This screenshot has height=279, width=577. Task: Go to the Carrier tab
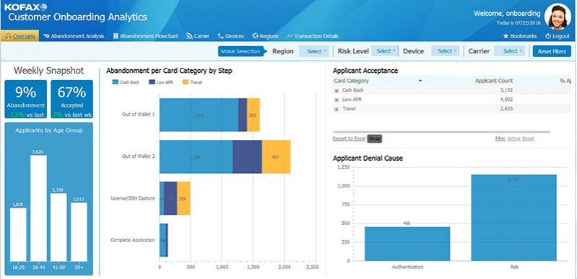(x=198, y=36)
